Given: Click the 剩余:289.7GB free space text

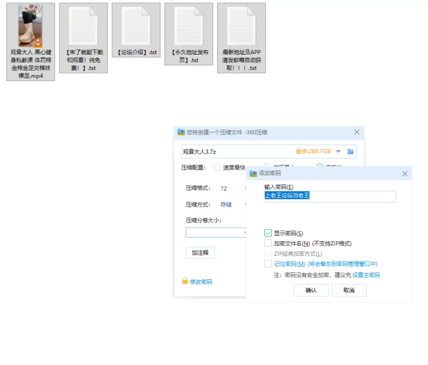Looking at the screenshot, I should pyautogui.click(x=314, y=152).
